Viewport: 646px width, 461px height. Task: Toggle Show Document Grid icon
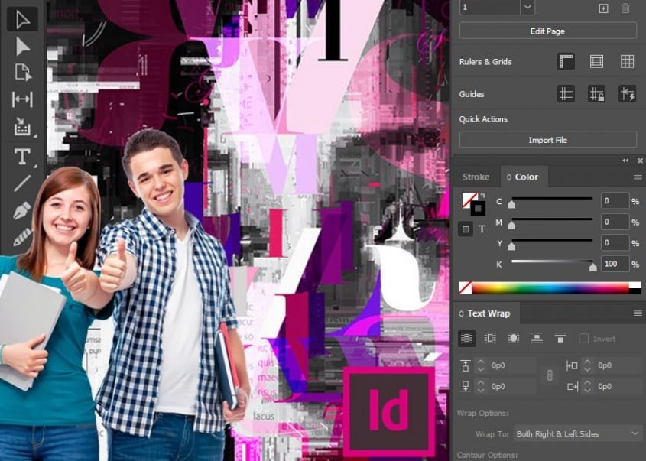(627, 61)
